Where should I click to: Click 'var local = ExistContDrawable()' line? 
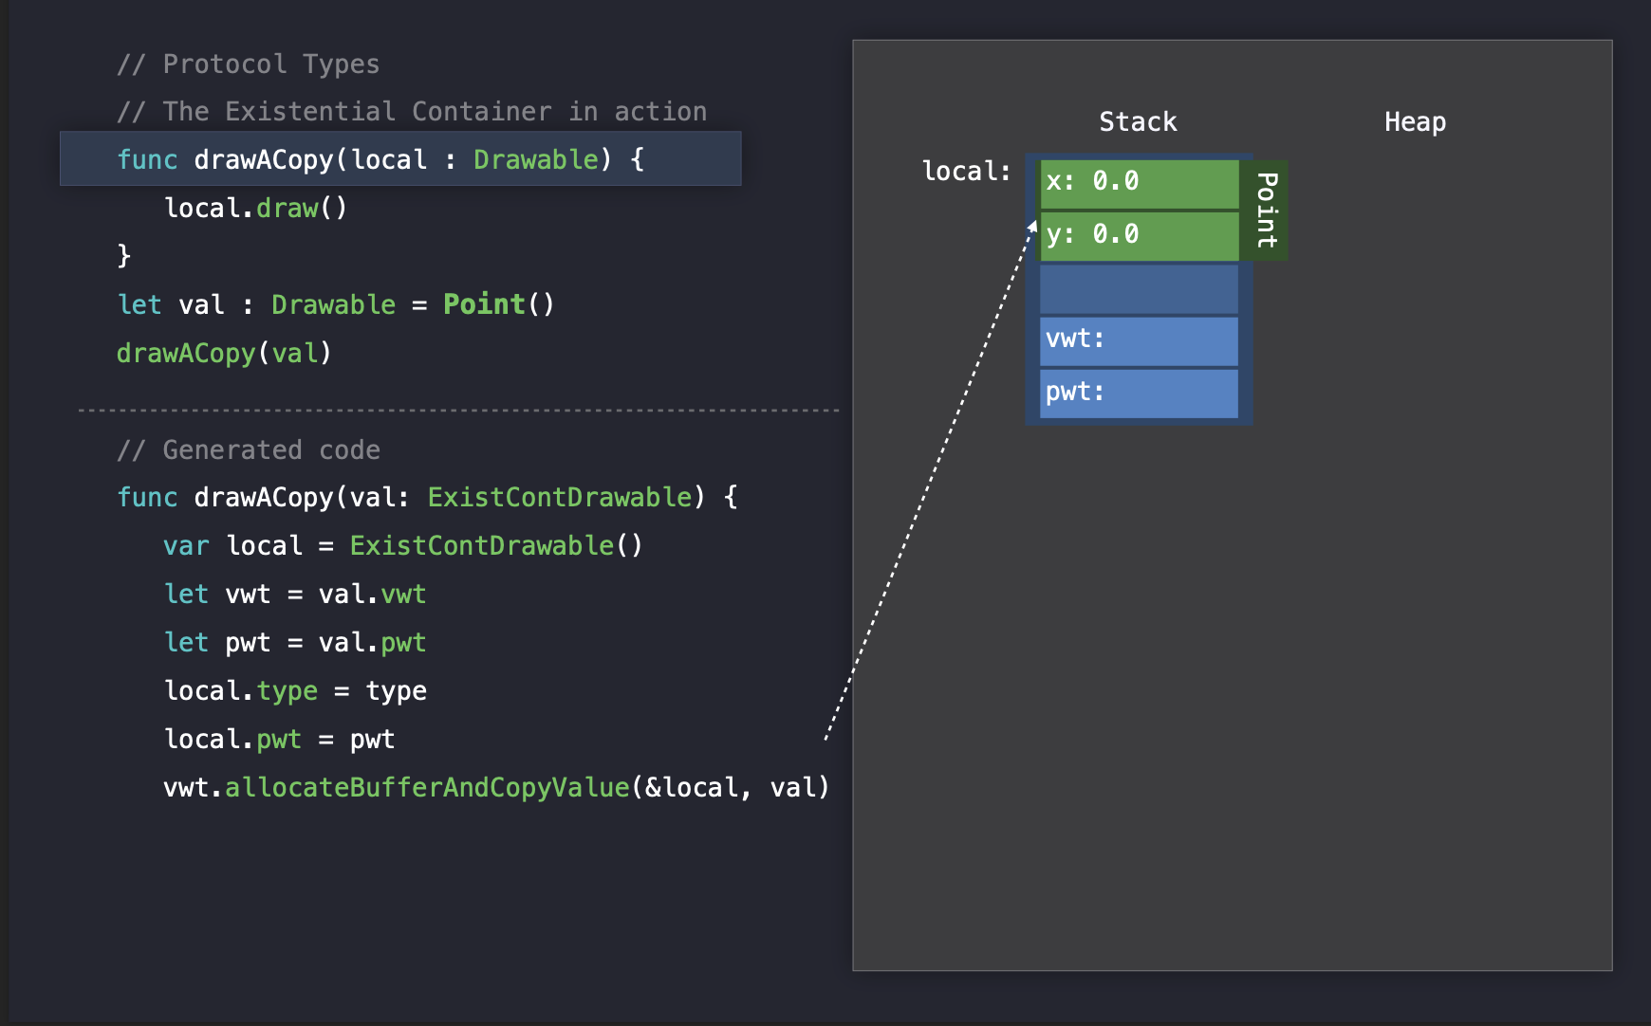403,545
